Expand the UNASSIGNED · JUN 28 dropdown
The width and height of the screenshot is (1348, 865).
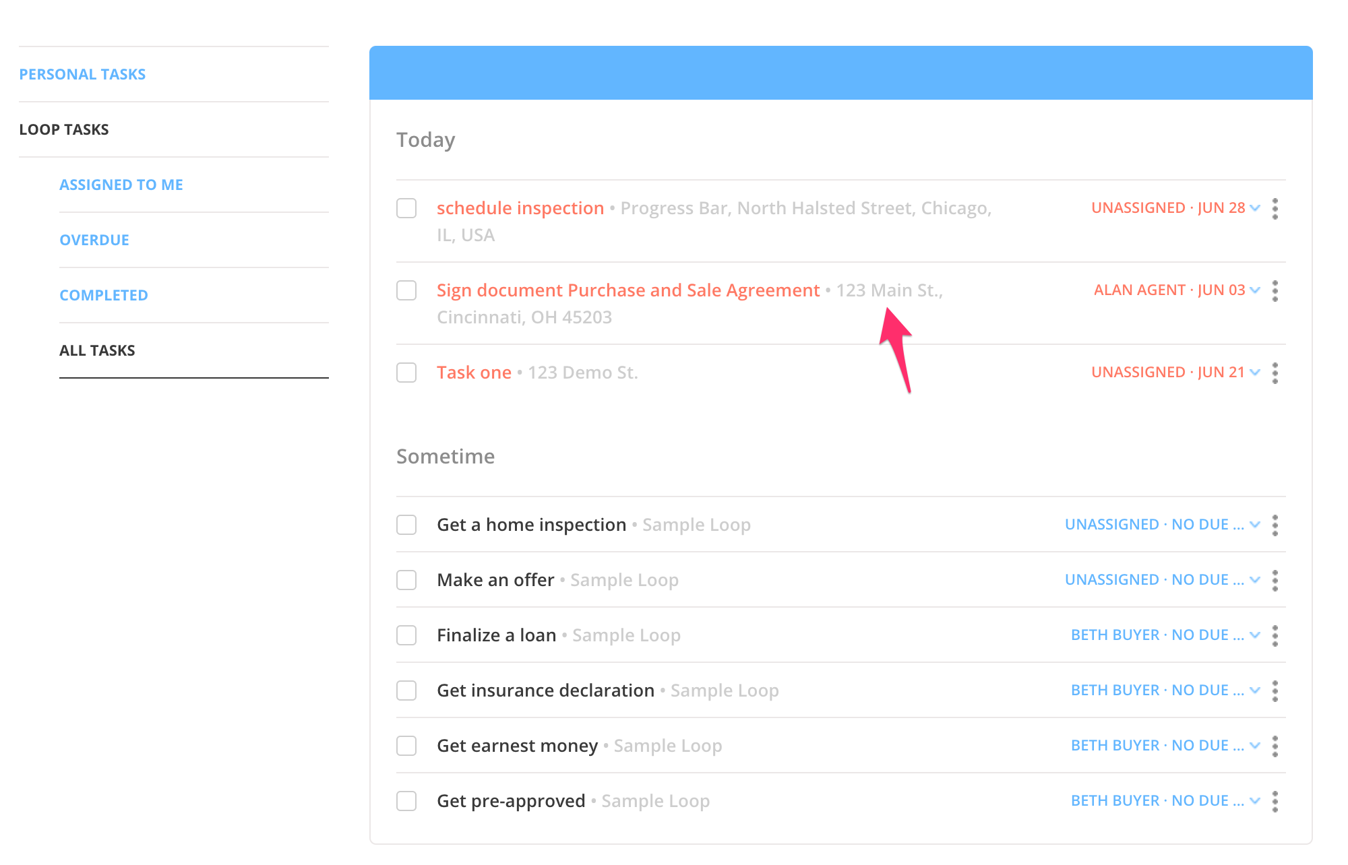click(x=1175, y=208)
